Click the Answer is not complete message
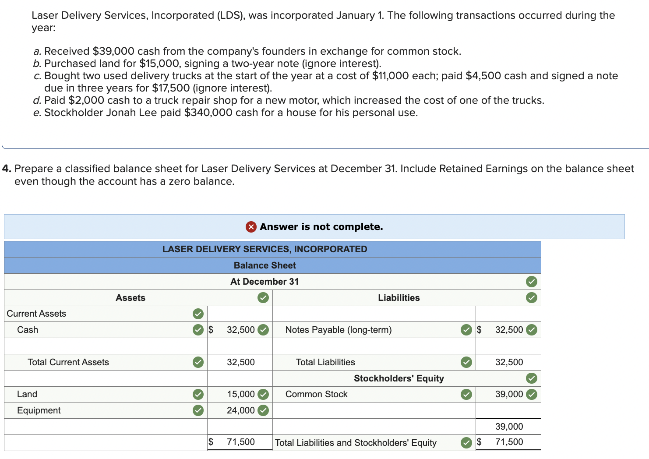The image size is (649, 459). (x=321, y=227)
